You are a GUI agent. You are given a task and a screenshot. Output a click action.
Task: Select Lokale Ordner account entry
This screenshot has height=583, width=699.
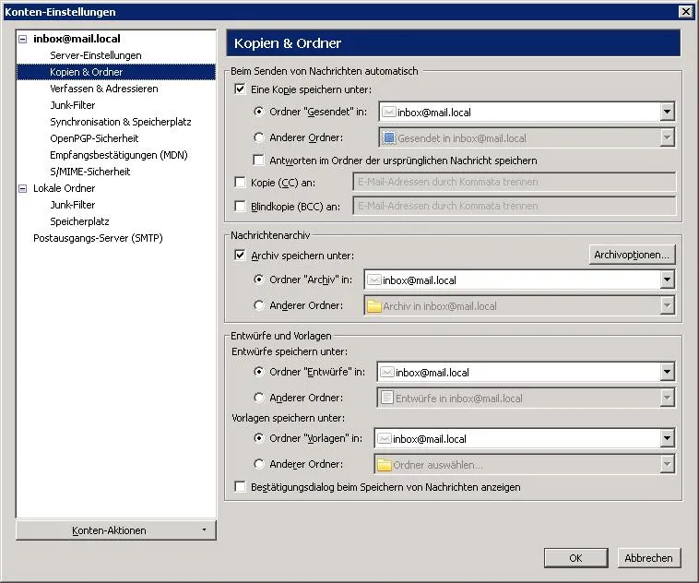pos(65,188)
